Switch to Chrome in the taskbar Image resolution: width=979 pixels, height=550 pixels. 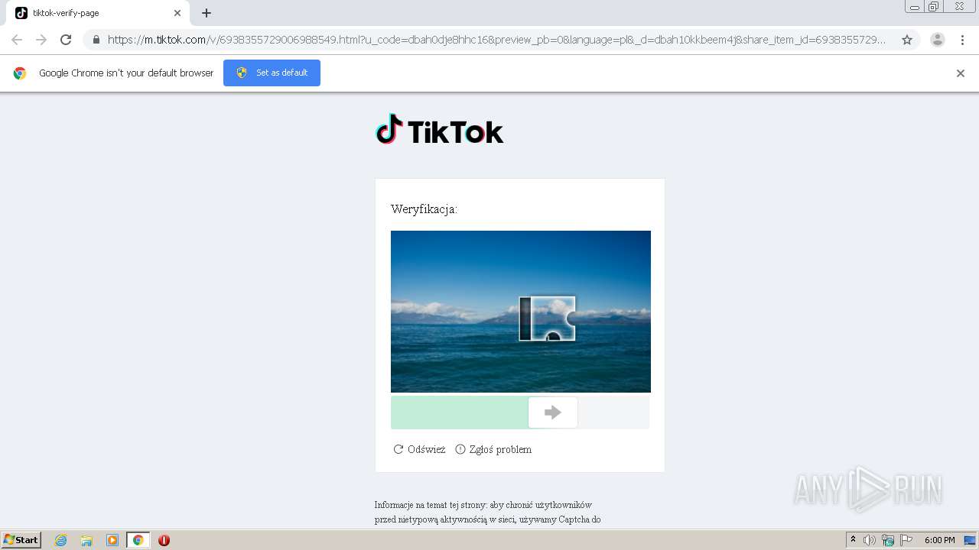pos(138,540)
